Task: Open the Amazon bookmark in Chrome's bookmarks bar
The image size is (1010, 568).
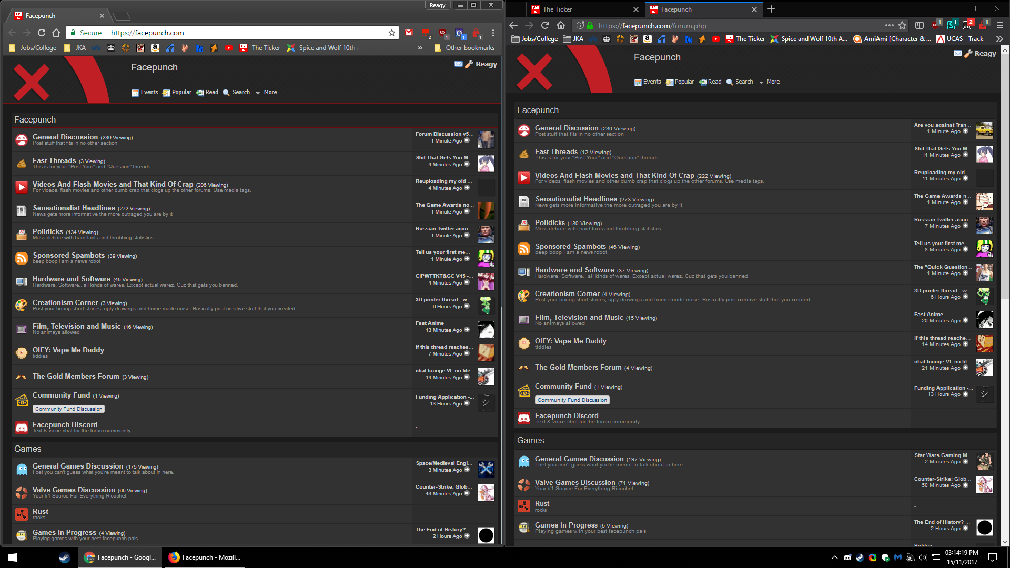Action: (155, 48)
